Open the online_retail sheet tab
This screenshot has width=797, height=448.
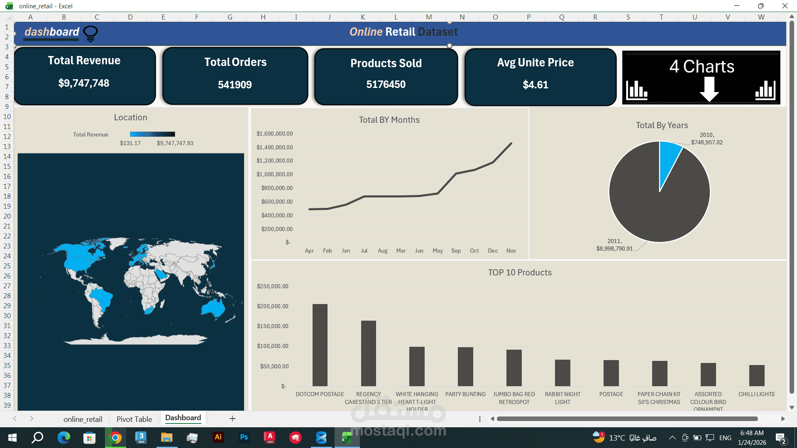coord(83,419)
